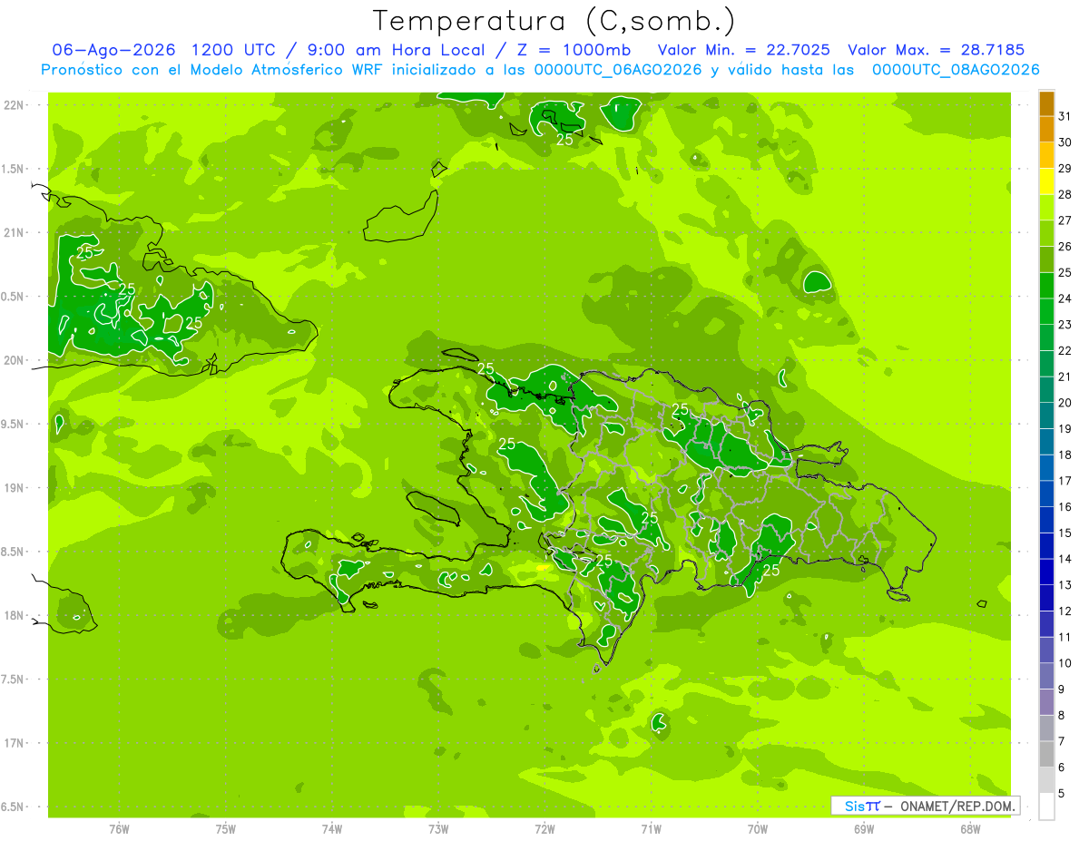Click the '70W' longitude label
Image resolution: width=1089 pixels, height=841 pixels.
point(757,829)
